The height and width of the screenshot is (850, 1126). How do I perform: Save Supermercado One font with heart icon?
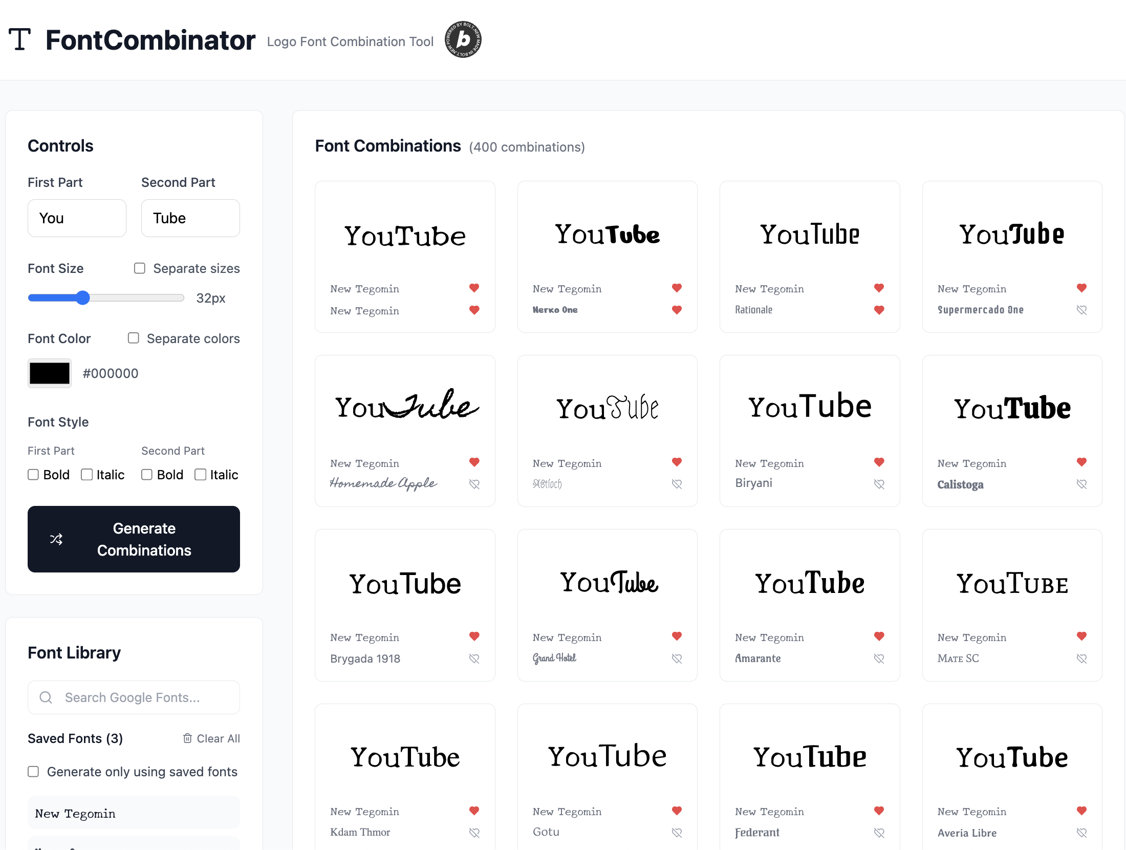[x=1081, y=310]
